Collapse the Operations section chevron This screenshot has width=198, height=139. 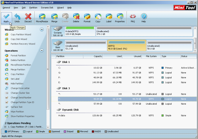pyautogui.click(x=42, y=51)
